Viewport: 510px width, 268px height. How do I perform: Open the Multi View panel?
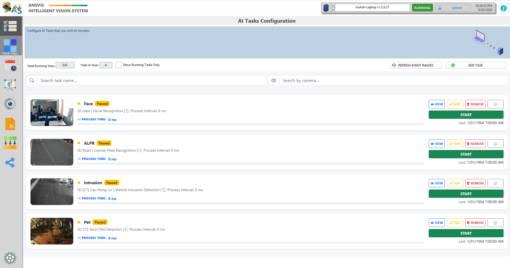pos(10,46)
